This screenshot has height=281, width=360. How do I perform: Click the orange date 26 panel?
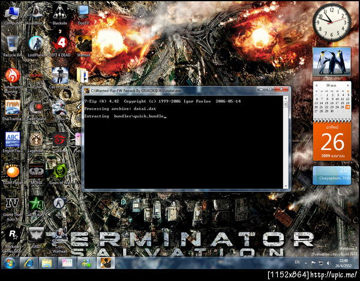332,141
